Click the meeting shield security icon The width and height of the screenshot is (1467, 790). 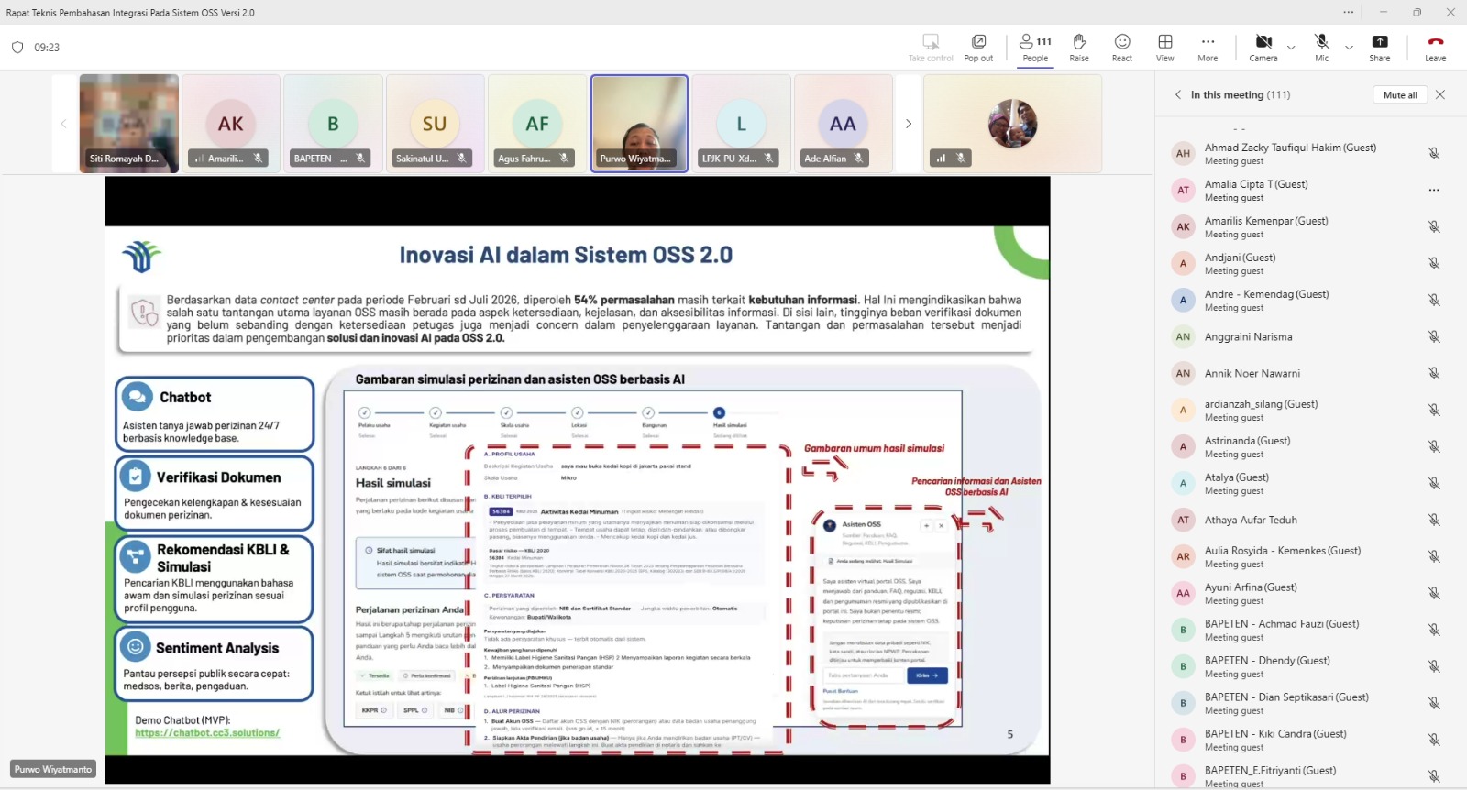[17, 48]
